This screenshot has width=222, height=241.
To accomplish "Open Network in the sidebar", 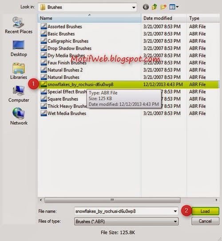I will coord(19,116).
